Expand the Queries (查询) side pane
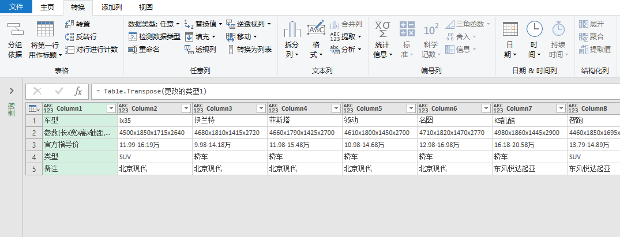620x237 pixels. (x=12, y=91)
